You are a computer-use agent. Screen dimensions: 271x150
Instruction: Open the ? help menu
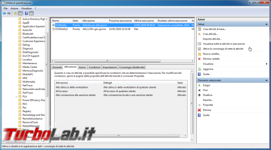pyautogui.click(x=35, y=8)
